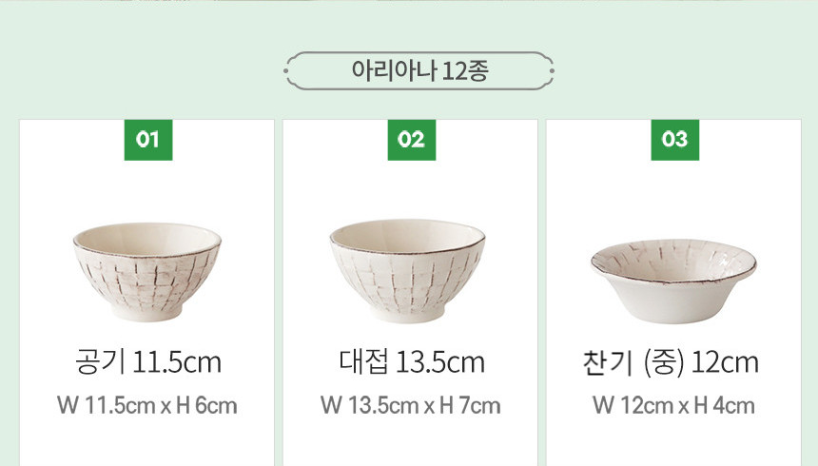Screen dimensions: 818x466
Task: Select the 대접 soup bowl image
Action: [x=410, y=270]
